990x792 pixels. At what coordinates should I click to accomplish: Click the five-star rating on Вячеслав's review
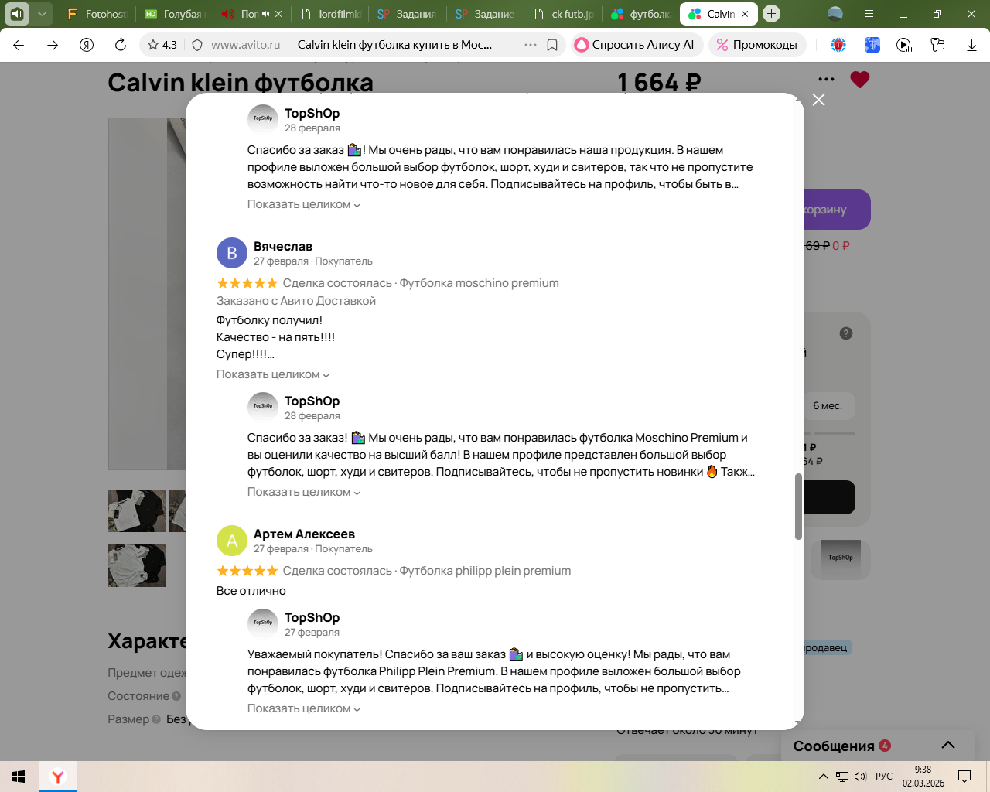click(247, 283)
